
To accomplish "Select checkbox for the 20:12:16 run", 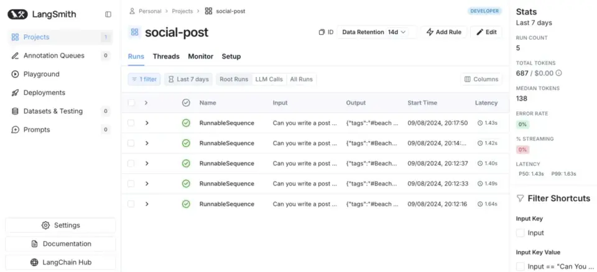I will pyautogui.click(x=131, y=204).
